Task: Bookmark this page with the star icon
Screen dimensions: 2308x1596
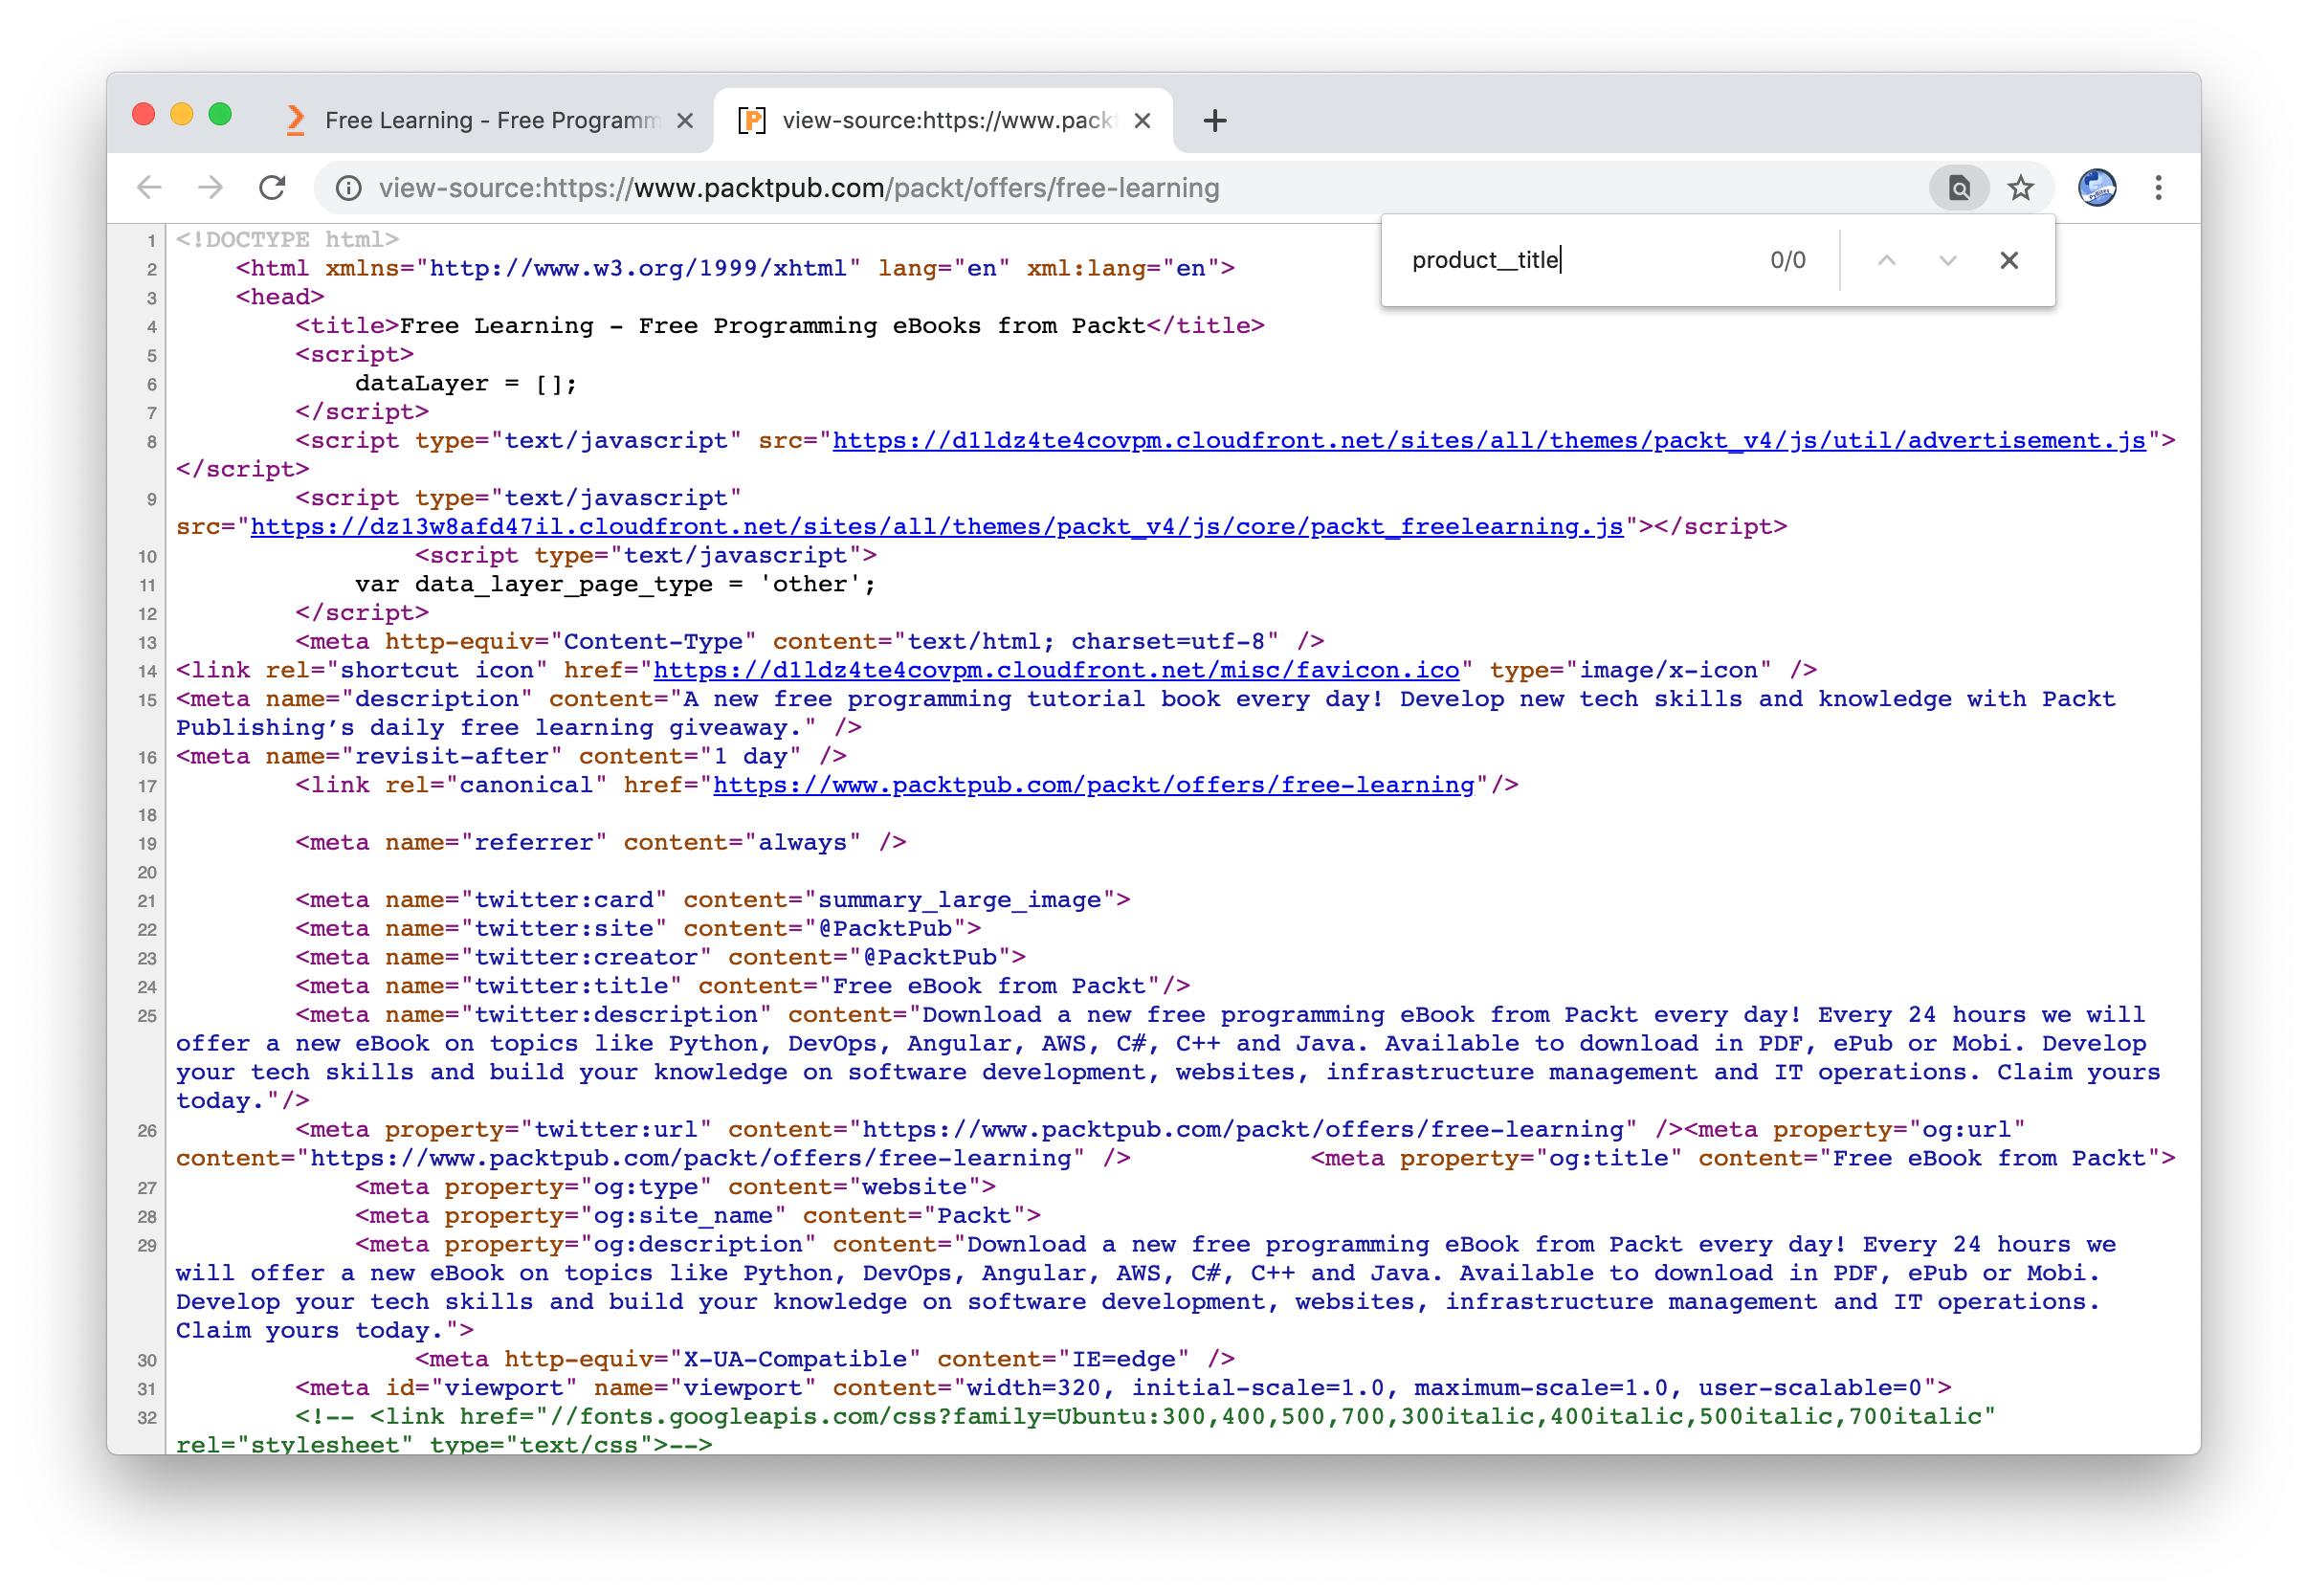Action: click(2021, 187)
